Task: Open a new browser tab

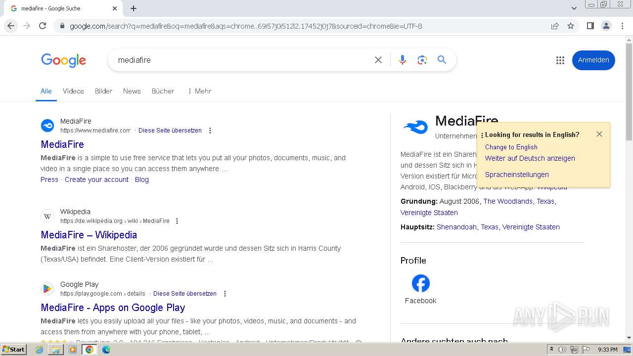Action: click(x=134, y=8)
